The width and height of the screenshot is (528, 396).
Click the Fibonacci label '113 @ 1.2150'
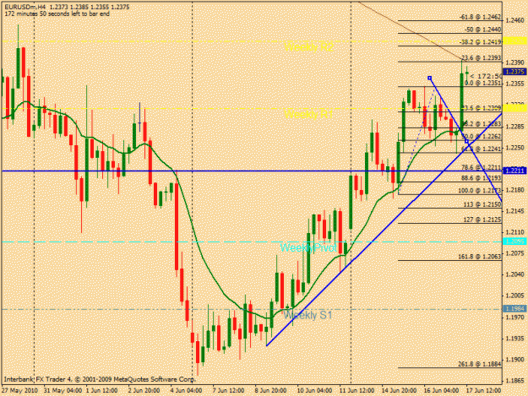coord(482,204)
